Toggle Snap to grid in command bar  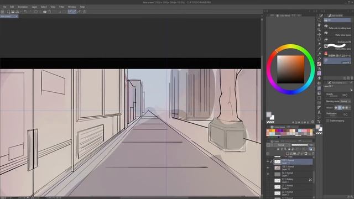click(79, 12)
